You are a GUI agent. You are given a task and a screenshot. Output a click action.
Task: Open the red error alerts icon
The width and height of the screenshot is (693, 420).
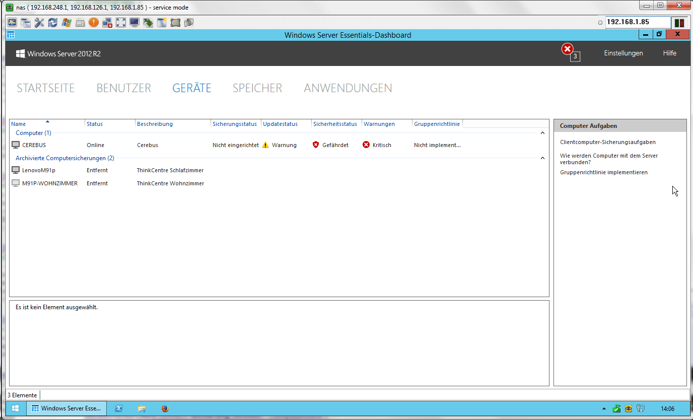pyautogui.click(x=568, y=49)
